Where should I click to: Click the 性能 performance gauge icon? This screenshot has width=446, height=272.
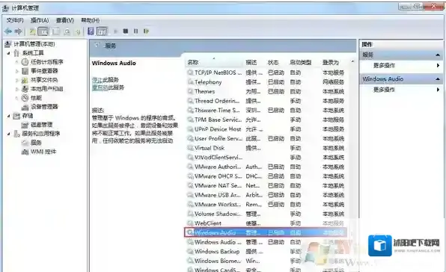(x=25, y=98)
